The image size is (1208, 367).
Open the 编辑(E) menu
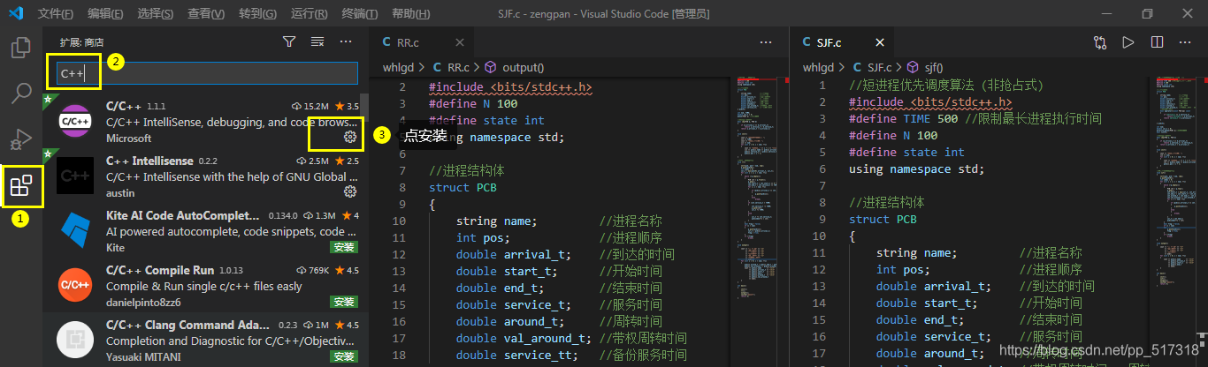(x=106, y=14)
